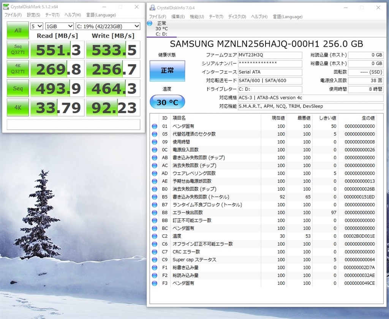The width and height of the screenshot is (389, 319).
Task: Click the status dot for エラー検出回数 row
Action: (x=155, y=213)
